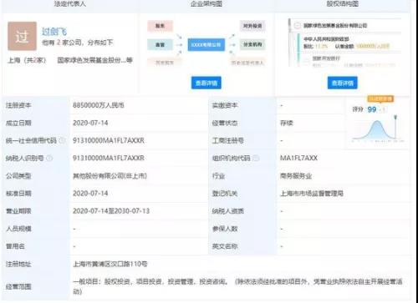The width and height of the screenshot is (418, 303).
Task: Select the 分支机构 node in structure diagram
Action: click(252, 44)
